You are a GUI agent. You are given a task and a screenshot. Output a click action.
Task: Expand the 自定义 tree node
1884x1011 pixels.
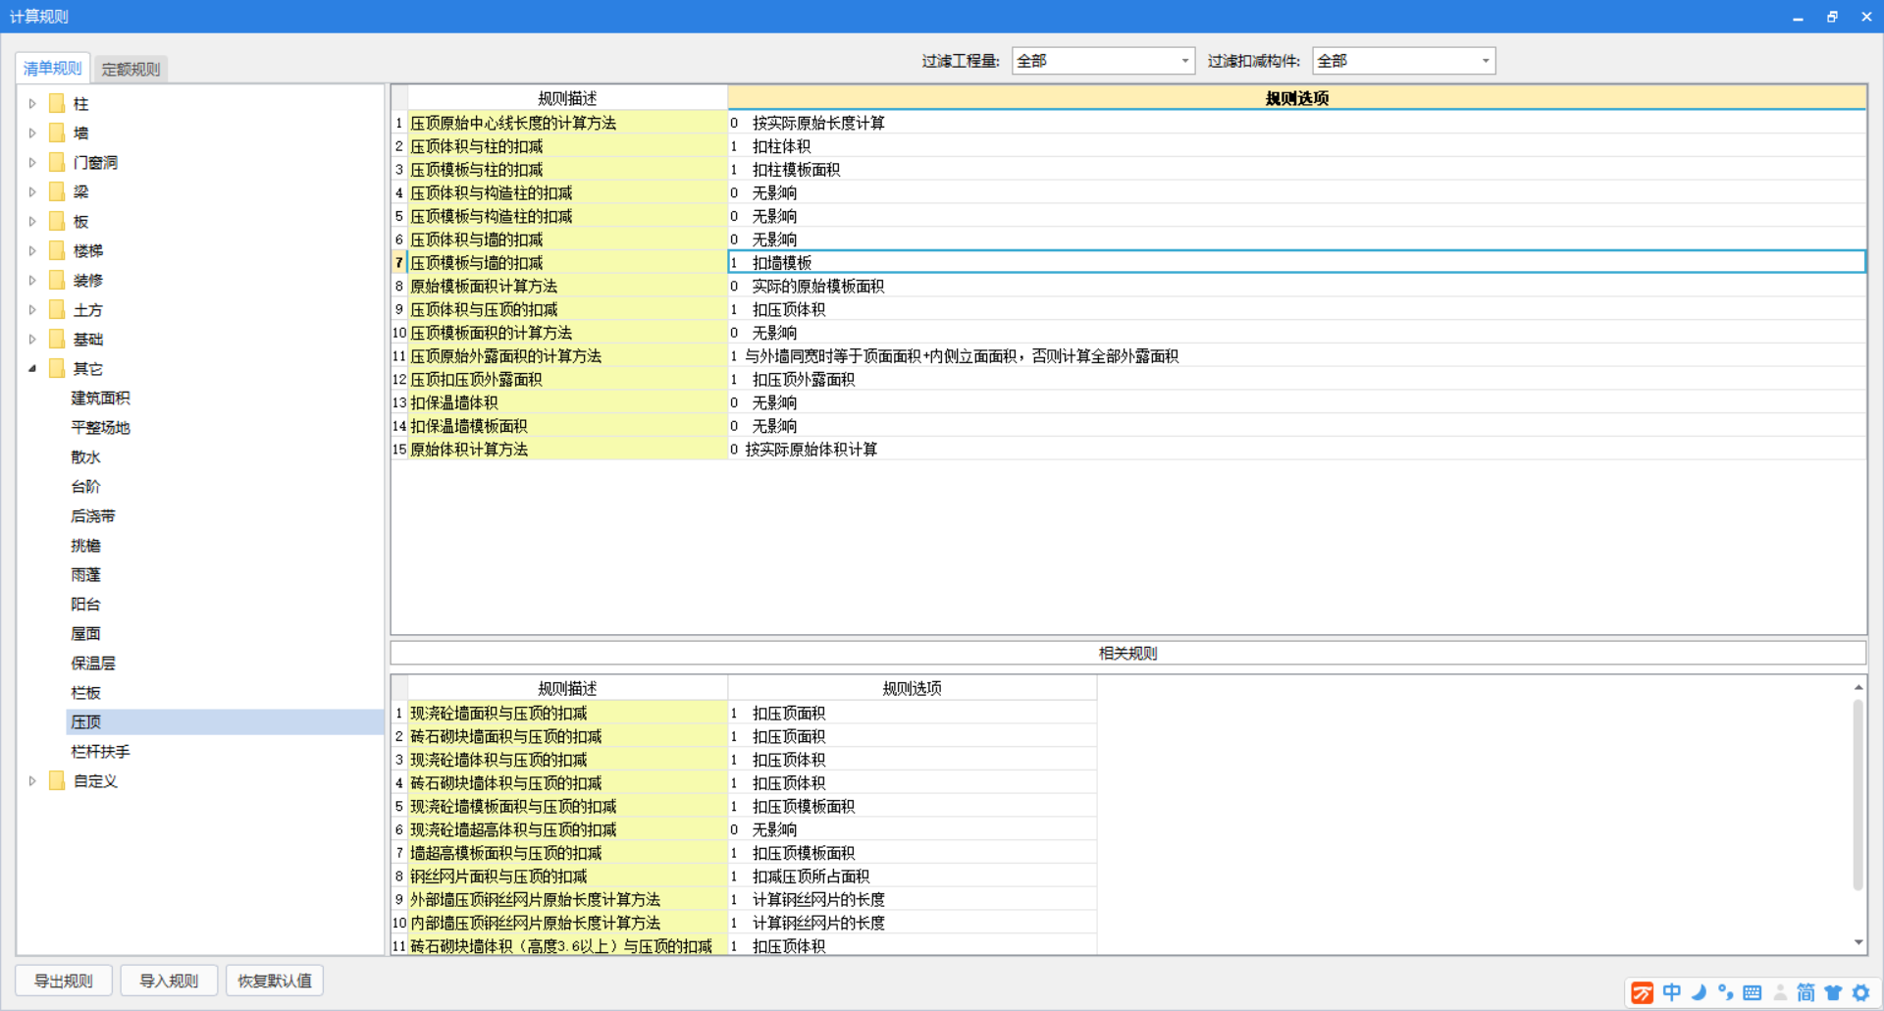pos(32,781)
